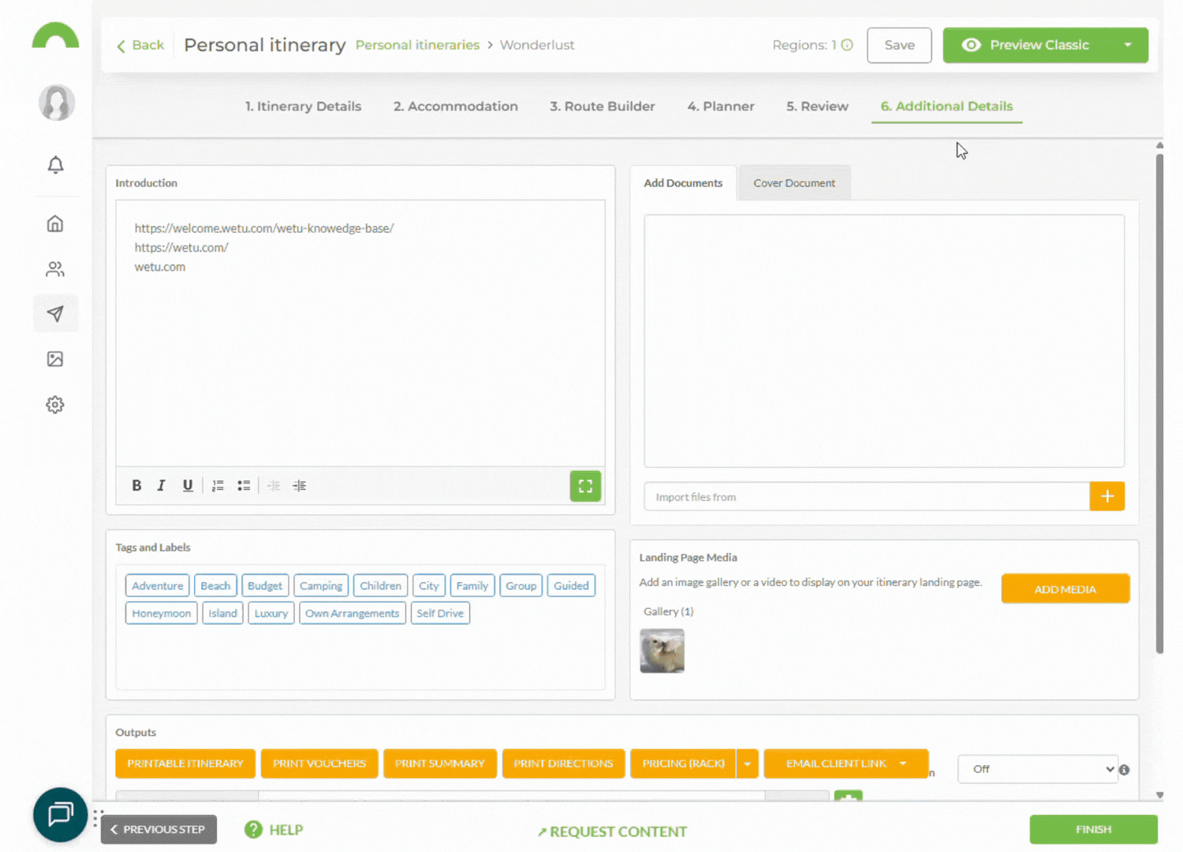
Task: Open the gallery image thumbnail
Action: coord(662,651)
